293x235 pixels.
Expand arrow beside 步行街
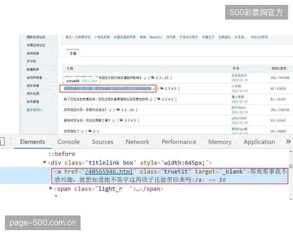[53, 62]
